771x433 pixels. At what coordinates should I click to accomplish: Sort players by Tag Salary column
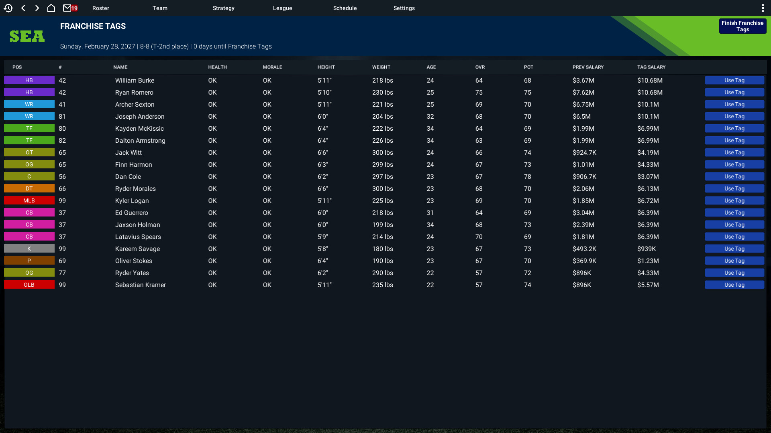(651, 67)
